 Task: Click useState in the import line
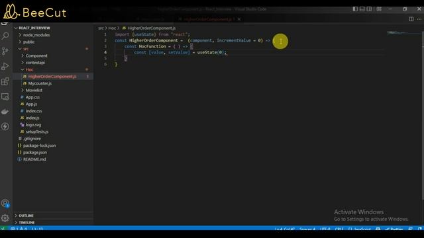click(144, 34)
